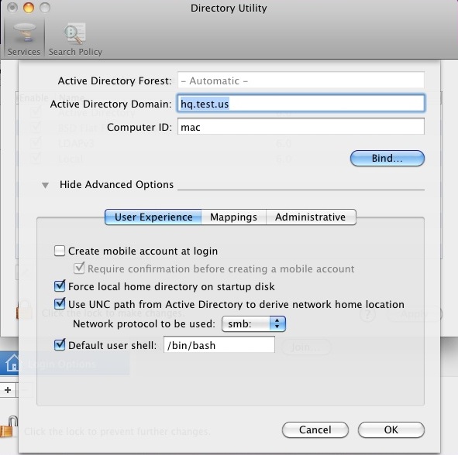Image resolution: width=458 pixels, height=455 pixels.
Task: Uncheck Force local home directory on startup disk
Action: (60, 286)
